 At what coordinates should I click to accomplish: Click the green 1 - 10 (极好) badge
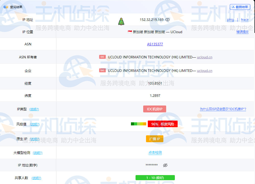tap(155, 178)
